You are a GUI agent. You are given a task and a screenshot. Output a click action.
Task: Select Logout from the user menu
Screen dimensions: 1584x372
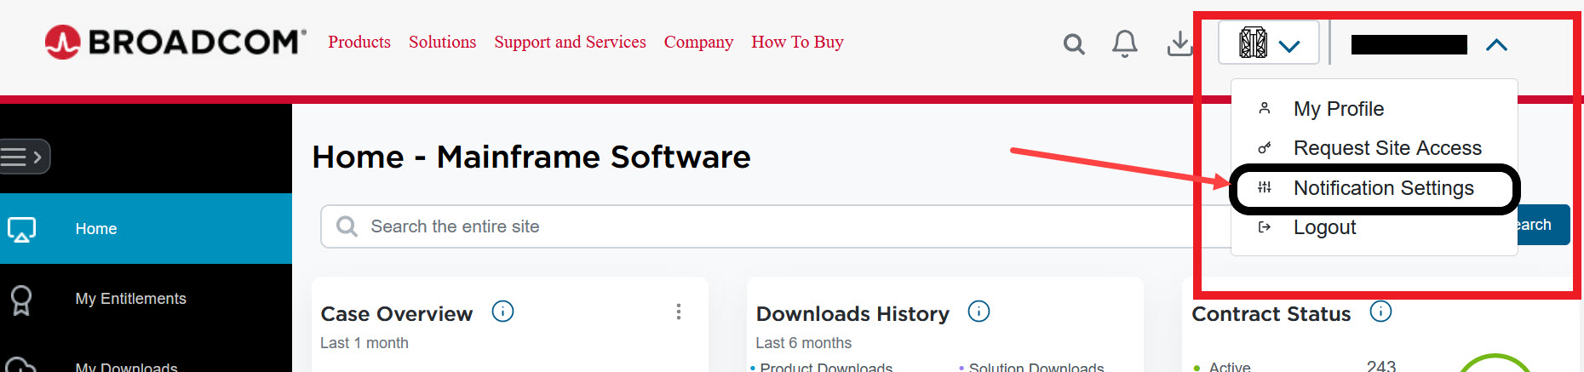(x=1324, y=227)
